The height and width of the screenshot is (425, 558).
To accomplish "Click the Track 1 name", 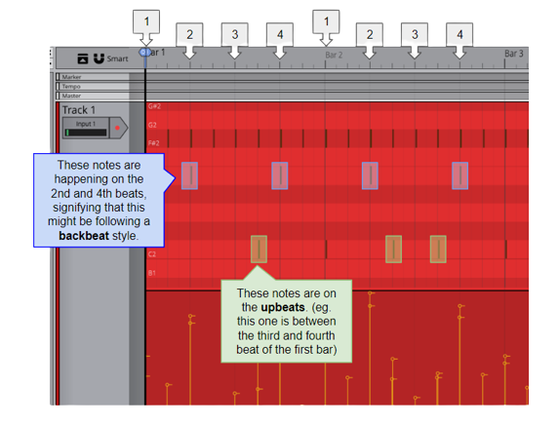I will coord(79,110).
